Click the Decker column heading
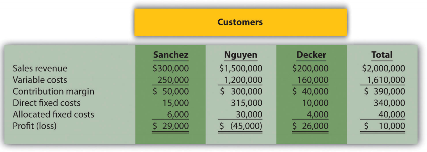 311,55
